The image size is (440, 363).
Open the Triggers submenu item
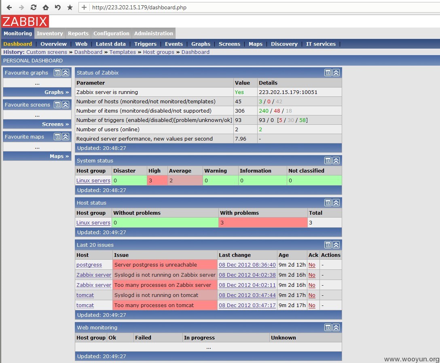[145, 44]
